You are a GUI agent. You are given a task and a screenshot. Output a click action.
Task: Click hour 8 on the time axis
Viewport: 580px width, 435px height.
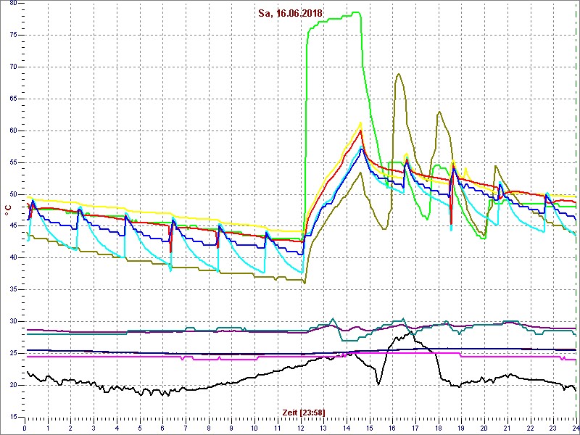(209, 428)
